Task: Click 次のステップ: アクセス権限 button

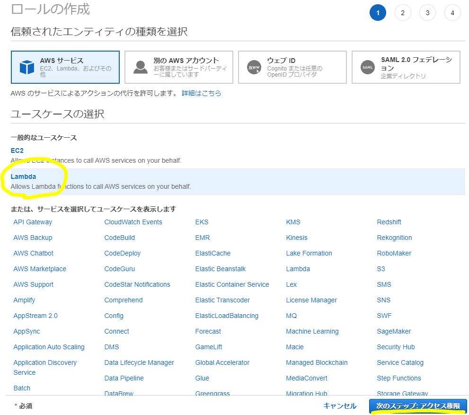Action: pos(418,406)
